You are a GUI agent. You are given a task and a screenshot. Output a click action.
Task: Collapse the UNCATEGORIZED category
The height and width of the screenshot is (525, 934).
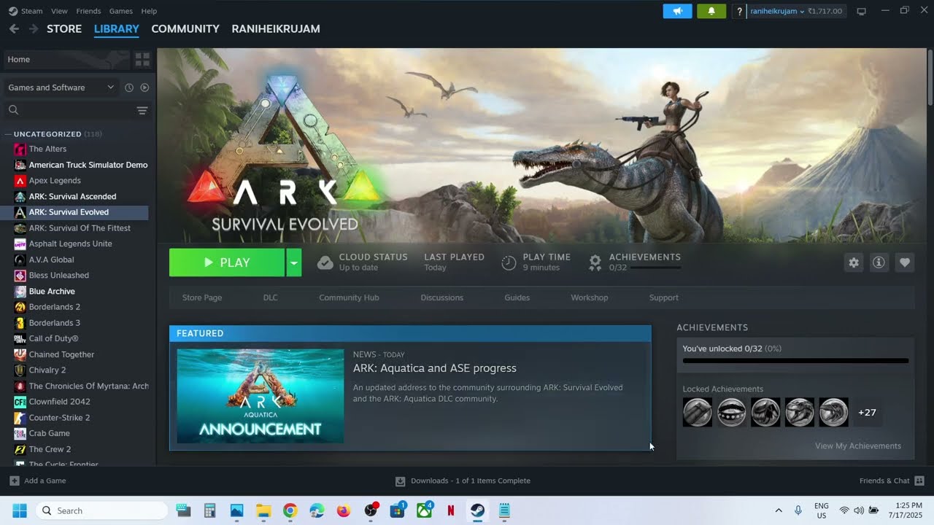8,134
